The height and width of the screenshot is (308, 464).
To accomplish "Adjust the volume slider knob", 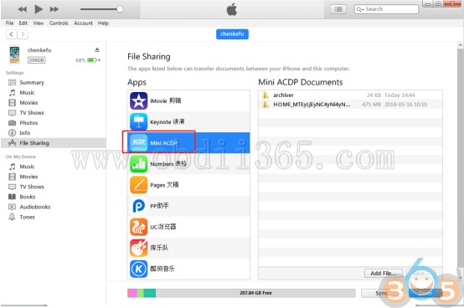I will pos(120,9).
